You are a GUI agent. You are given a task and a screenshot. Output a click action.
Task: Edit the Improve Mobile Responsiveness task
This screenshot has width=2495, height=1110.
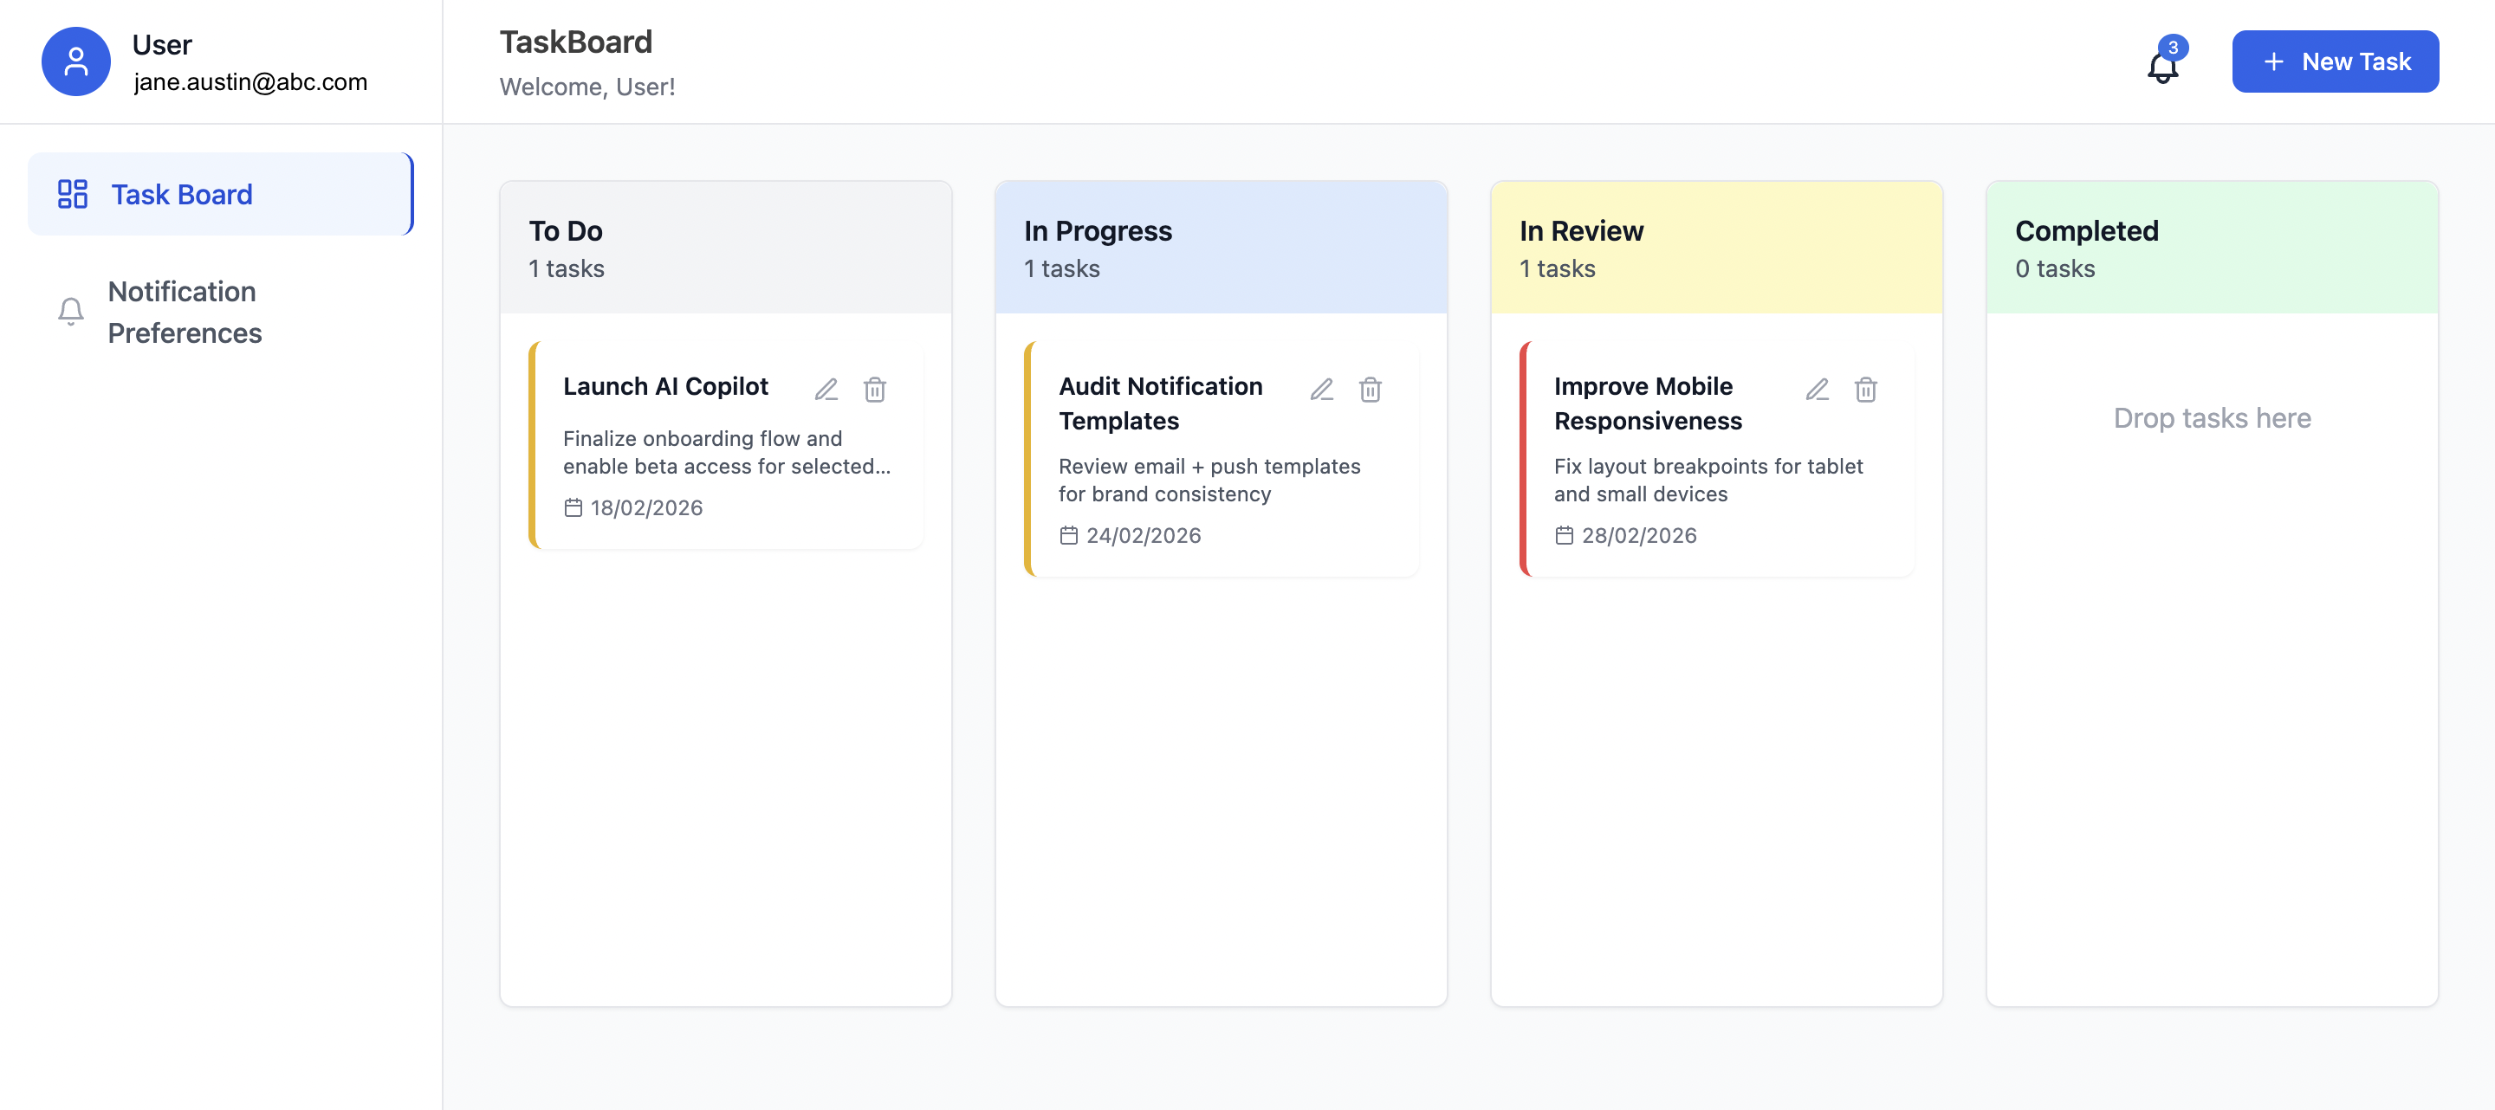1818,389
